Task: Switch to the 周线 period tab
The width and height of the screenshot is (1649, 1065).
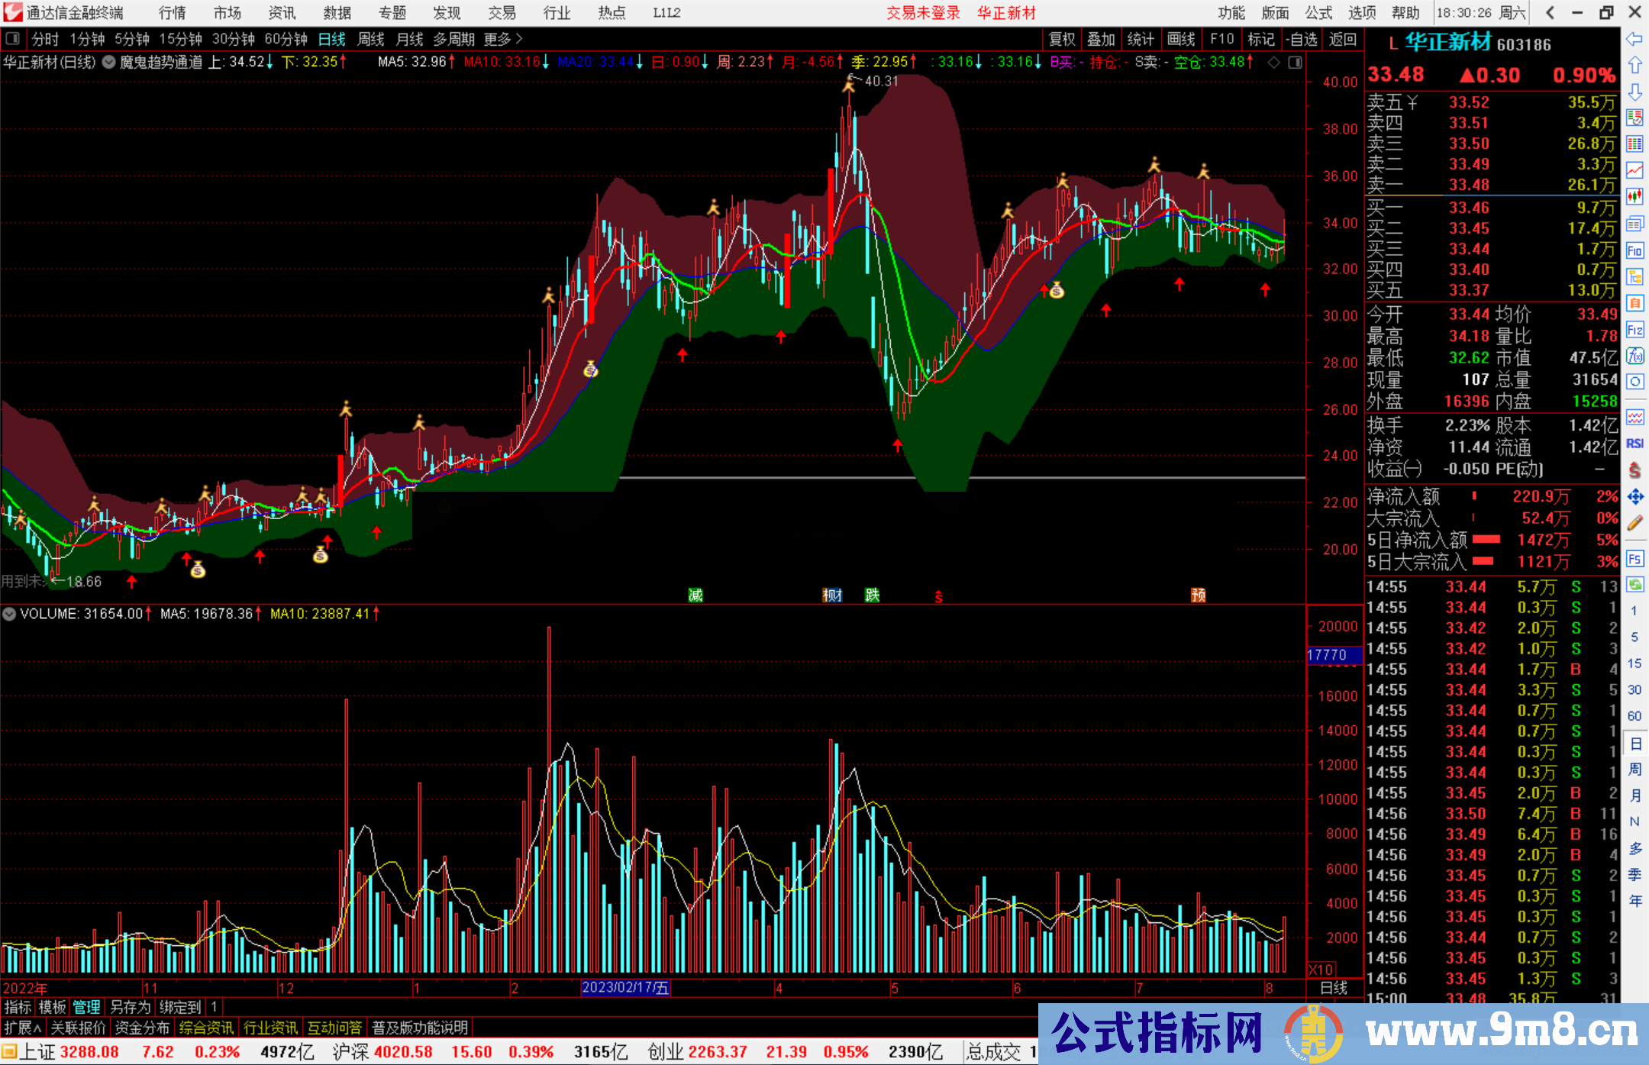Action: [x=371, y=39]
